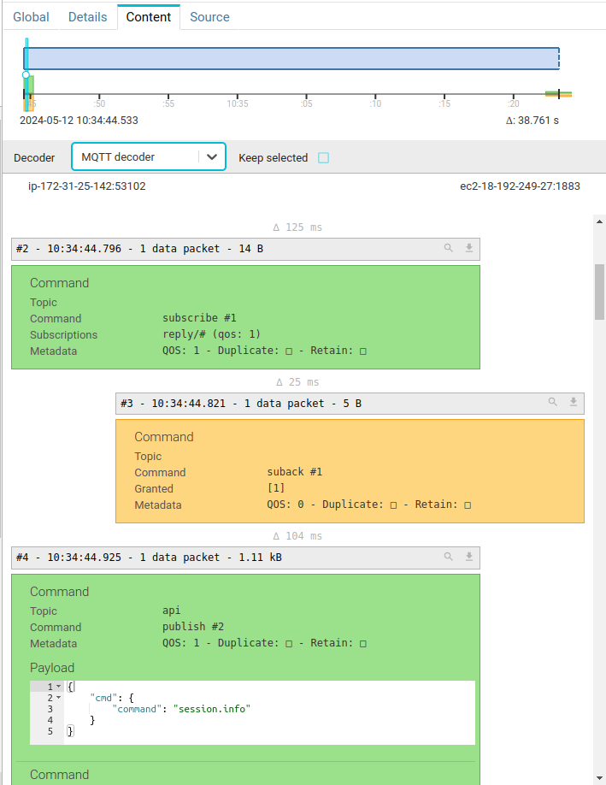
Task: Select the Granted value "[1]"
Action: point(276,487)
